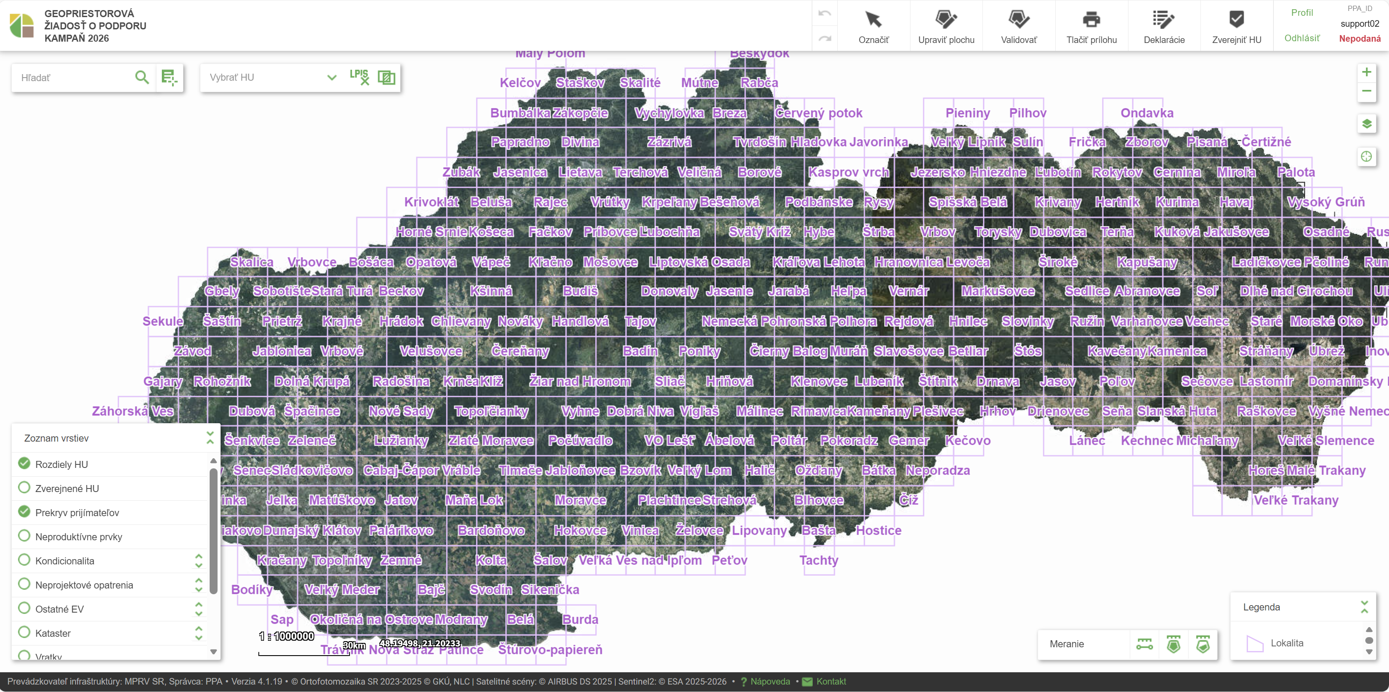Enable the Zverejnené HU layer
The height and width of the screenshot is (692, 1389).
pos(24,488)
